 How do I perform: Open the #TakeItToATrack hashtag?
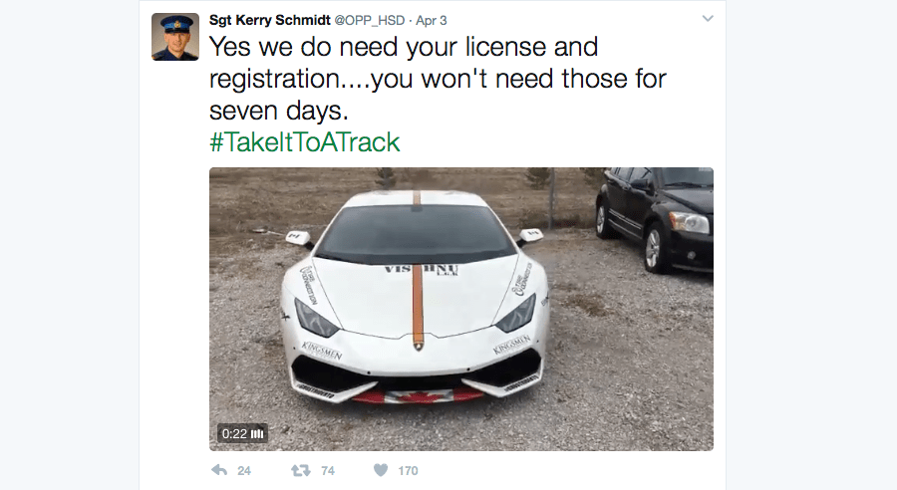tap(304, 142)
